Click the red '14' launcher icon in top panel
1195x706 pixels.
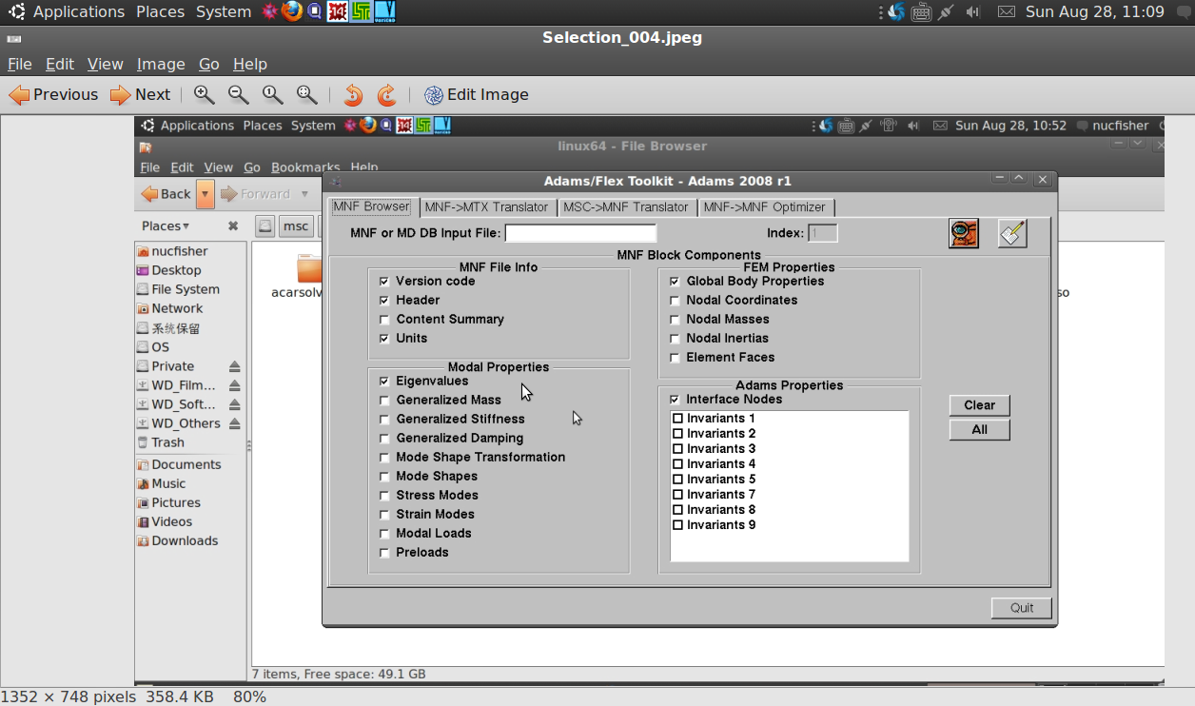click(x=337, y=11)
